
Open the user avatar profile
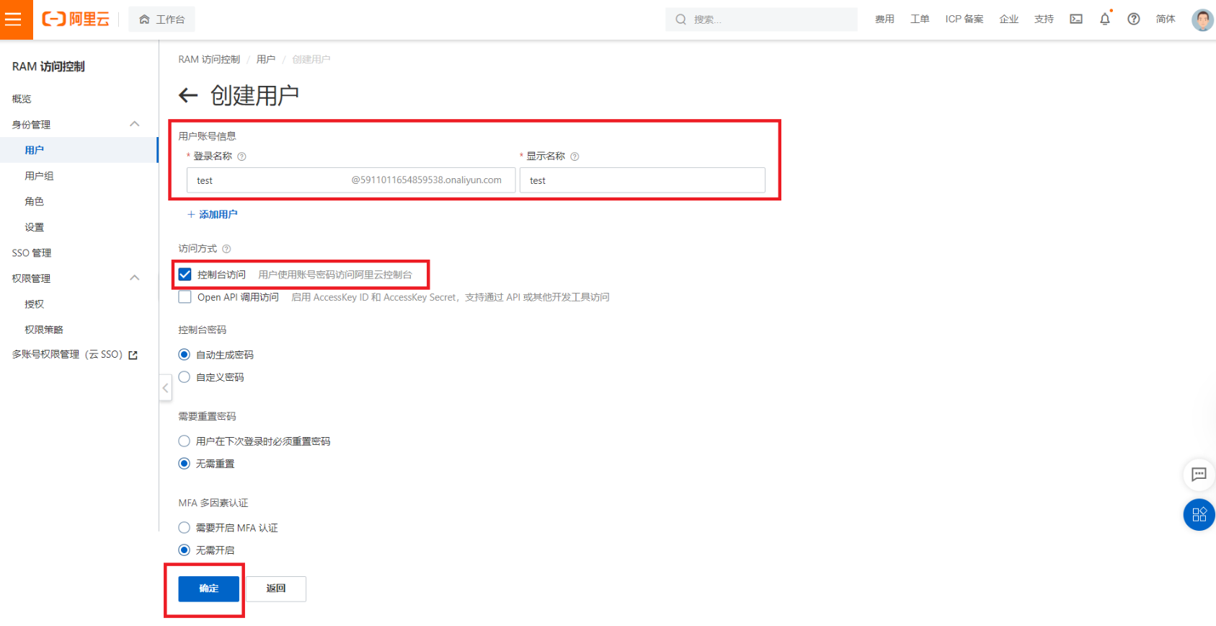coord(1202,19)
